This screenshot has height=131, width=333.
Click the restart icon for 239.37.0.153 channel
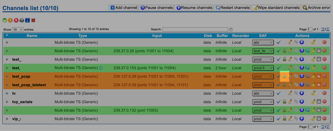pyautogui.click(x=308, y=68)
